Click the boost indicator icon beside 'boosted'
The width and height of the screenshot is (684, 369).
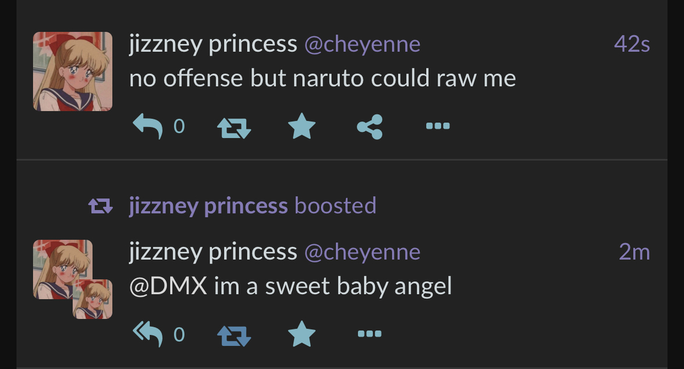101,206
